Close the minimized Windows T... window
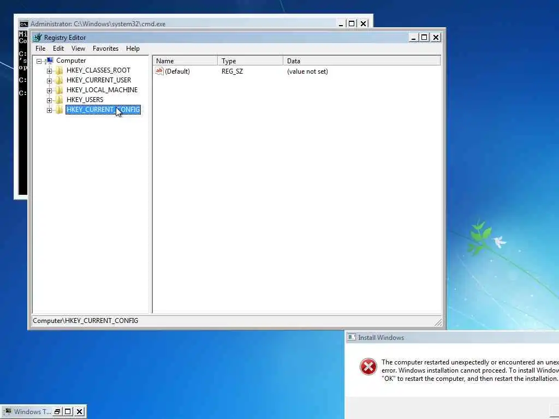Viewport: 559px width, 419px height. [x=80, y=411]
